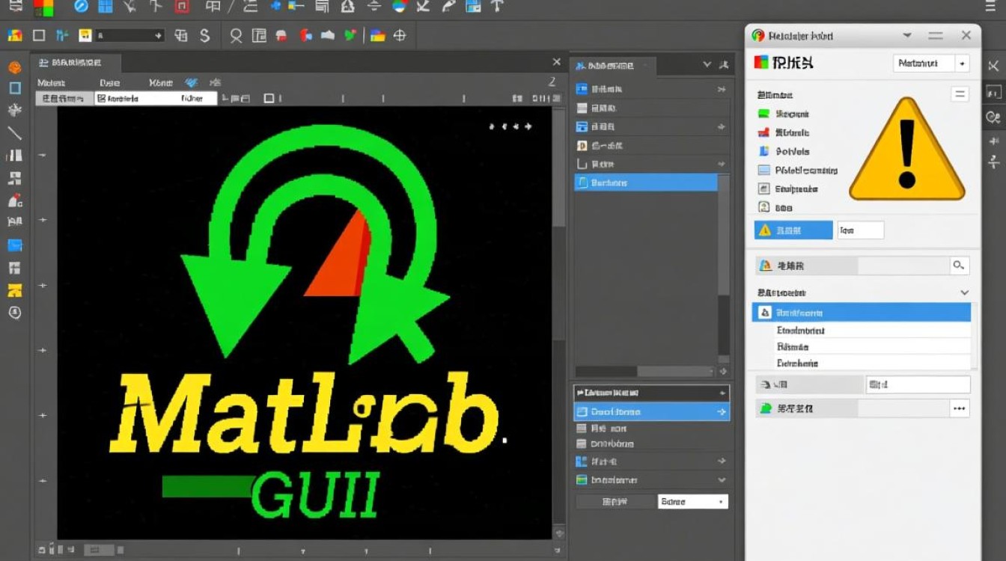Toggle the small square checkbox in editor ruler row
1006x561 pixels.
coord(269,98)
